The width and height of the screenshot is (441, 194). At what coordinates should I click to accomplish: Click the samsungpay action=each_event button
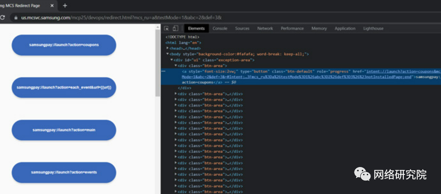(64, 87)
